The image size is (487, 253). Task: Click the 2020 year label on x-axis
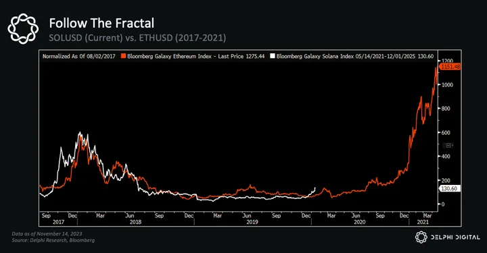pyautogui.click(x=360, y=222)
